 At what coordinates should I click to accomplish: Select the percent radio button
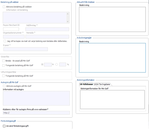[x=56, y=65]
